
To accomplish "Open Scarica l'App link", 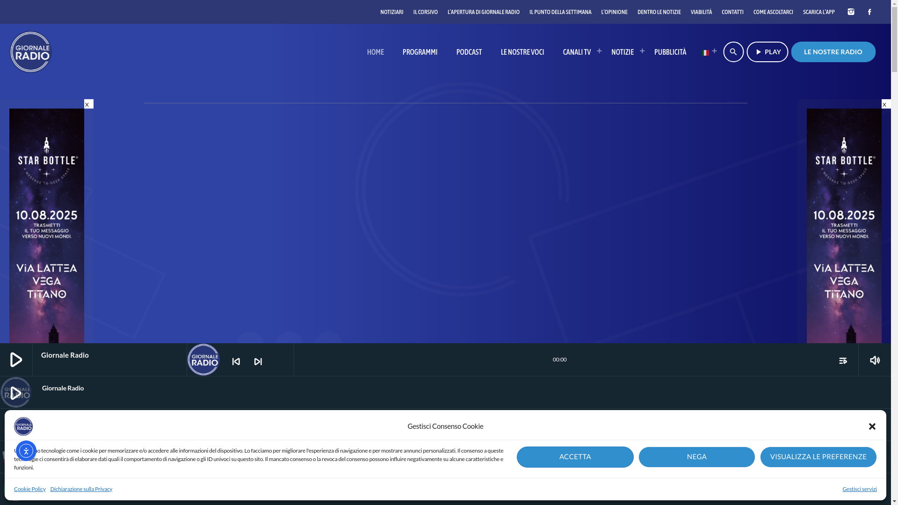I will coord(819,12).
